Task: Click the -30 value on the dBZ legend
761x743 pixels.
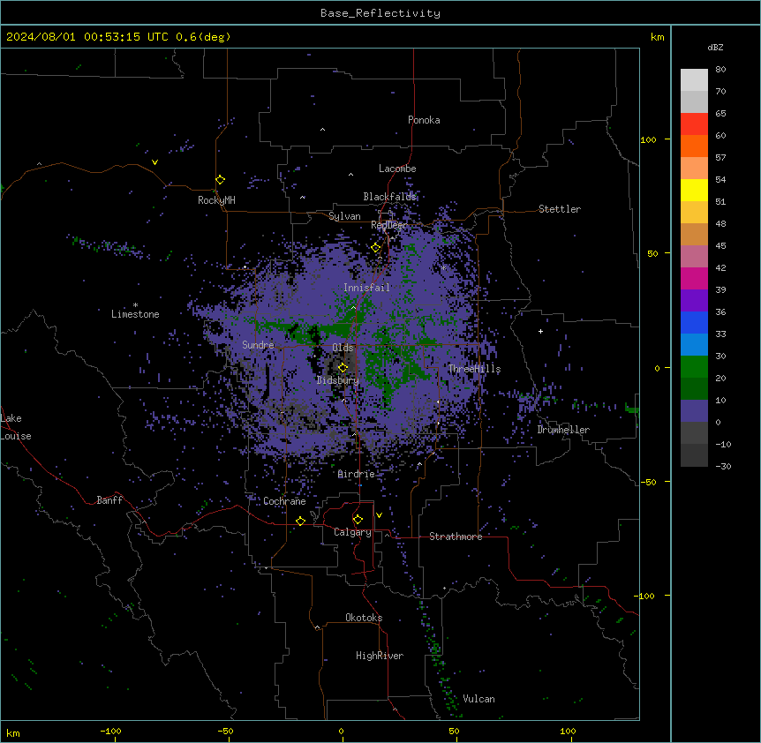Action: (x=723, y=466)
